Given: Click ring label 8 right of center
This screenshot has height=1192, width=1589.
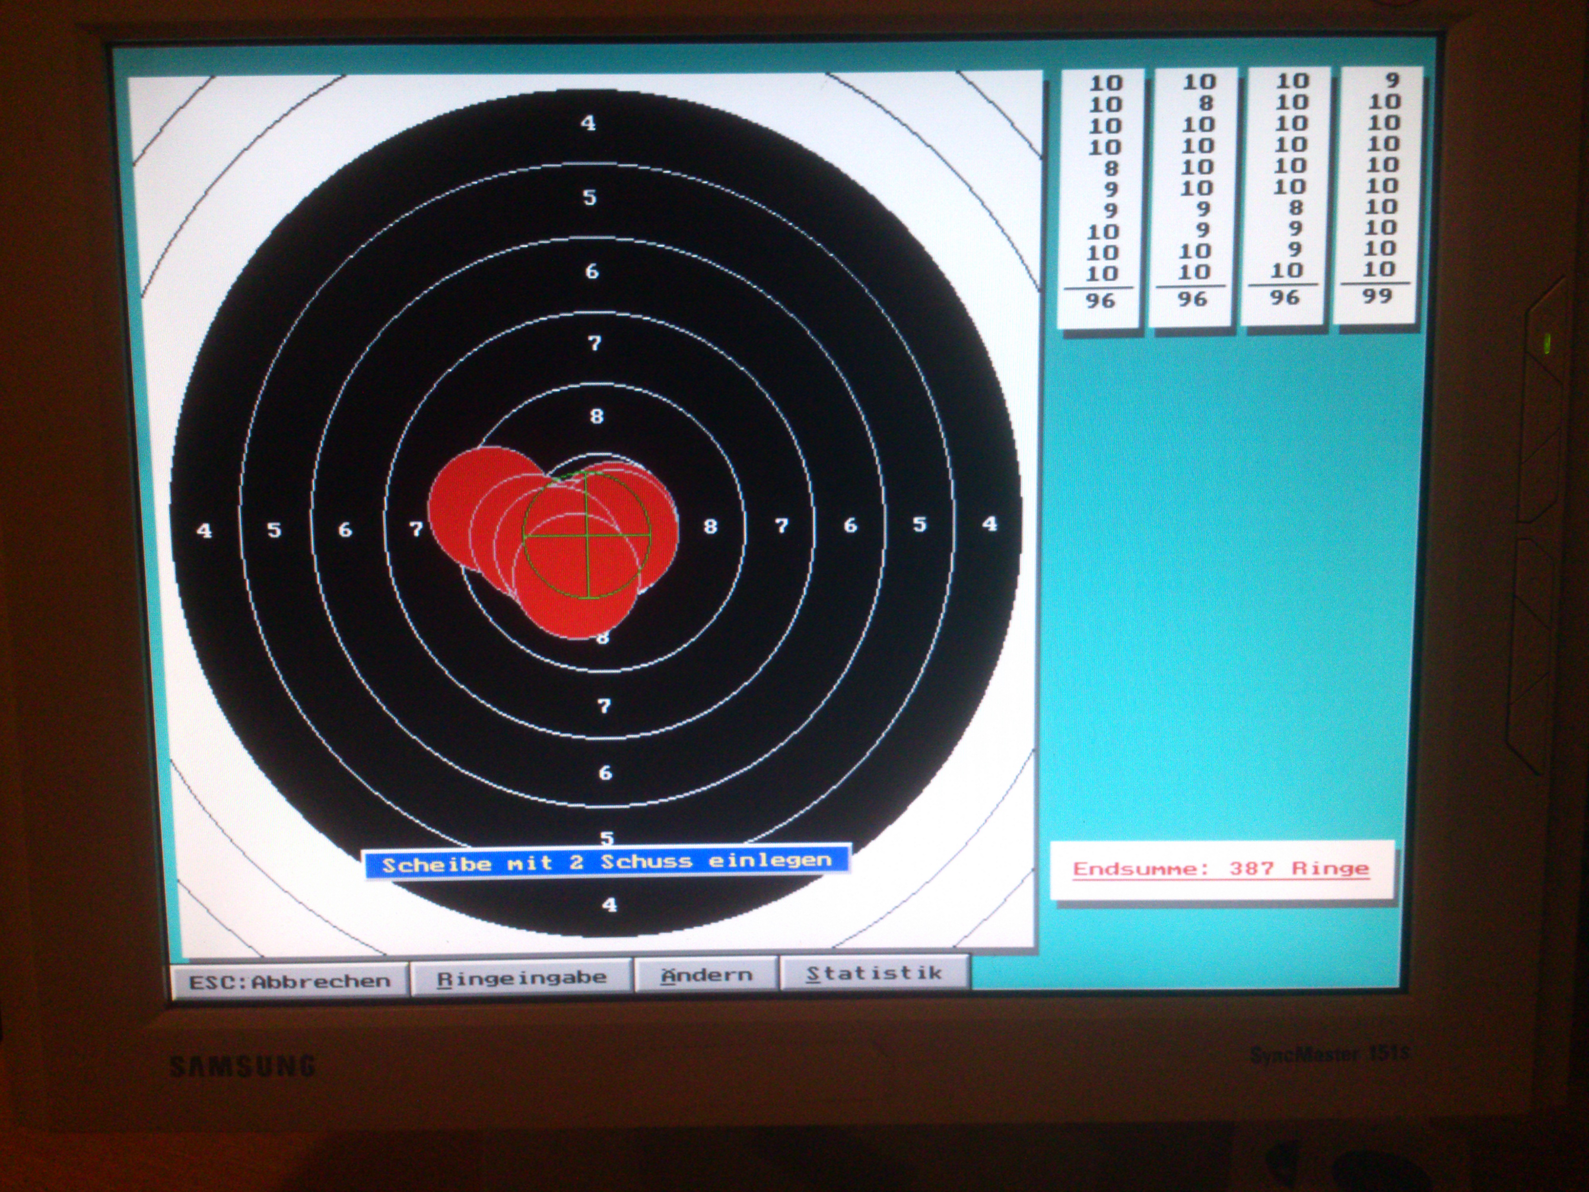Looking at the screenshot, I should 710,526.
